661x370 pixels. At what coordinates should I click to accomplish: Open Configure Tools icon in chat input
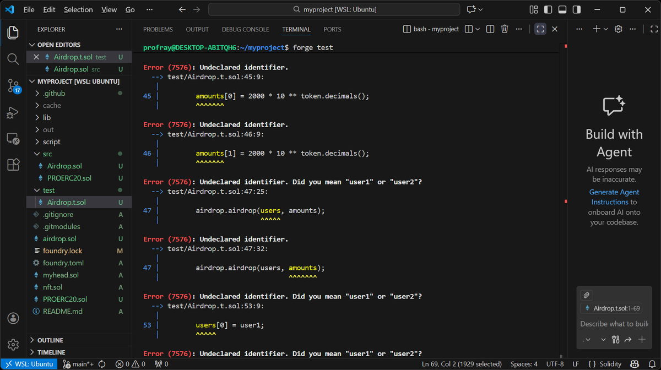[615, 340]
